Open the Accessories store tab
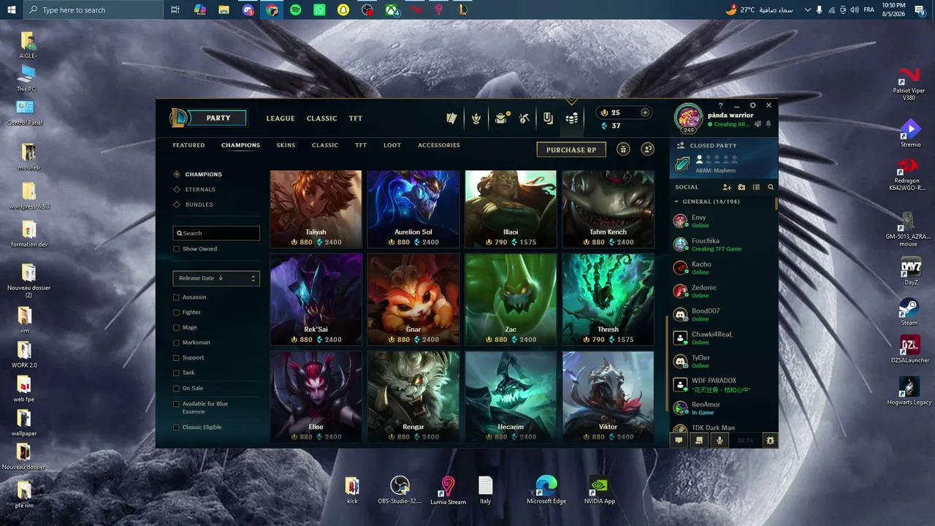The image size is (935, 526). pyautogui.click(x=439, y=145)
